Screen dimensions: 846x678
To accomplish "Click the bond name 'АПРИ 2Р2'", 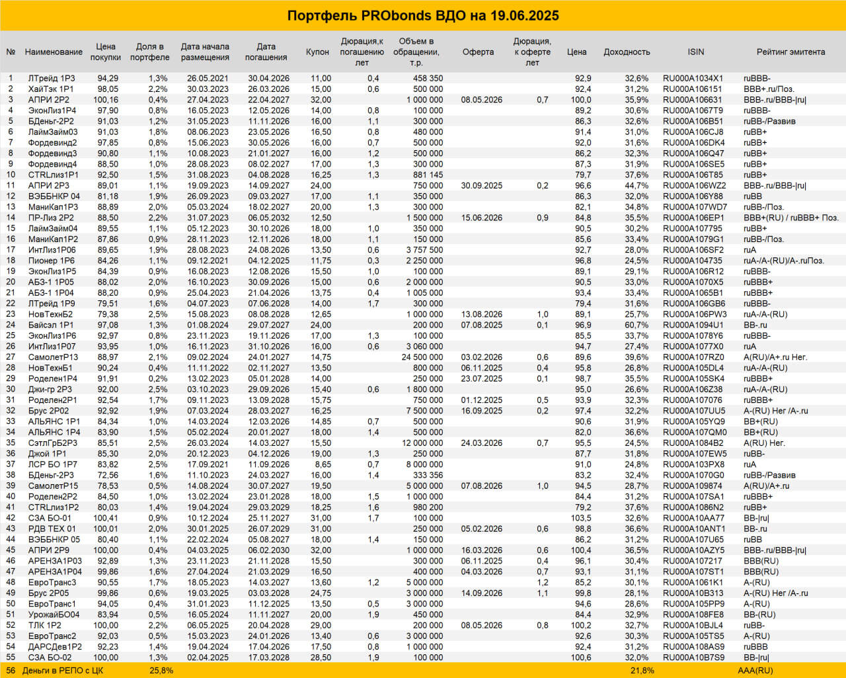I will tap(48, 100).
